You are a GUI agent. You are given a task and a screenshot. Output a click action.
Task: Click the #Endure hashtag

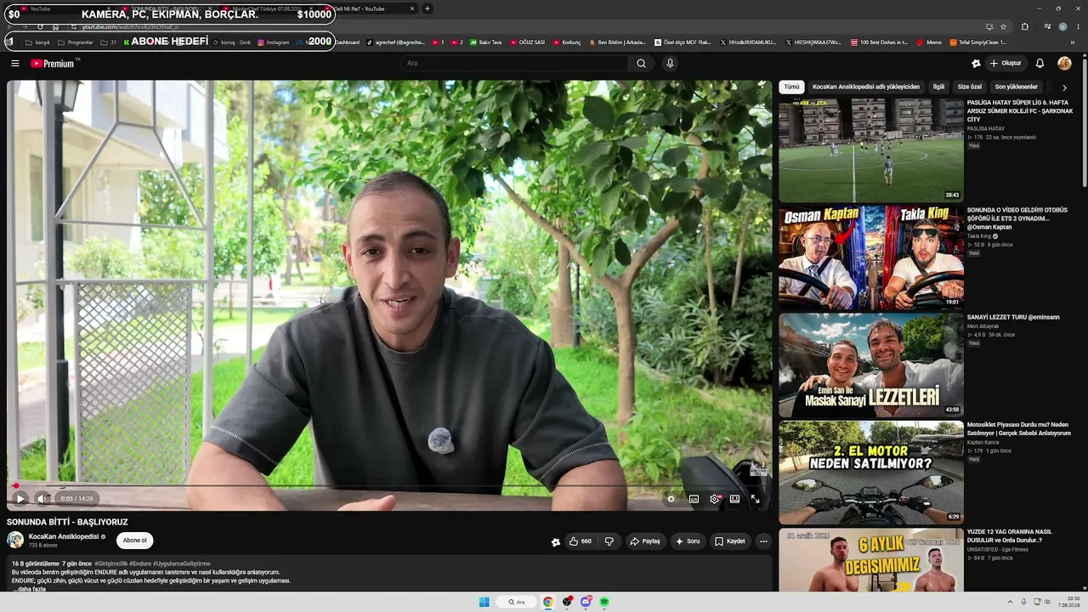(140, 564)
